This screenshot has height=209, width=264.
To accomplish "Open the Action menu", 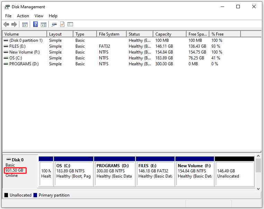I will point(23,16).
